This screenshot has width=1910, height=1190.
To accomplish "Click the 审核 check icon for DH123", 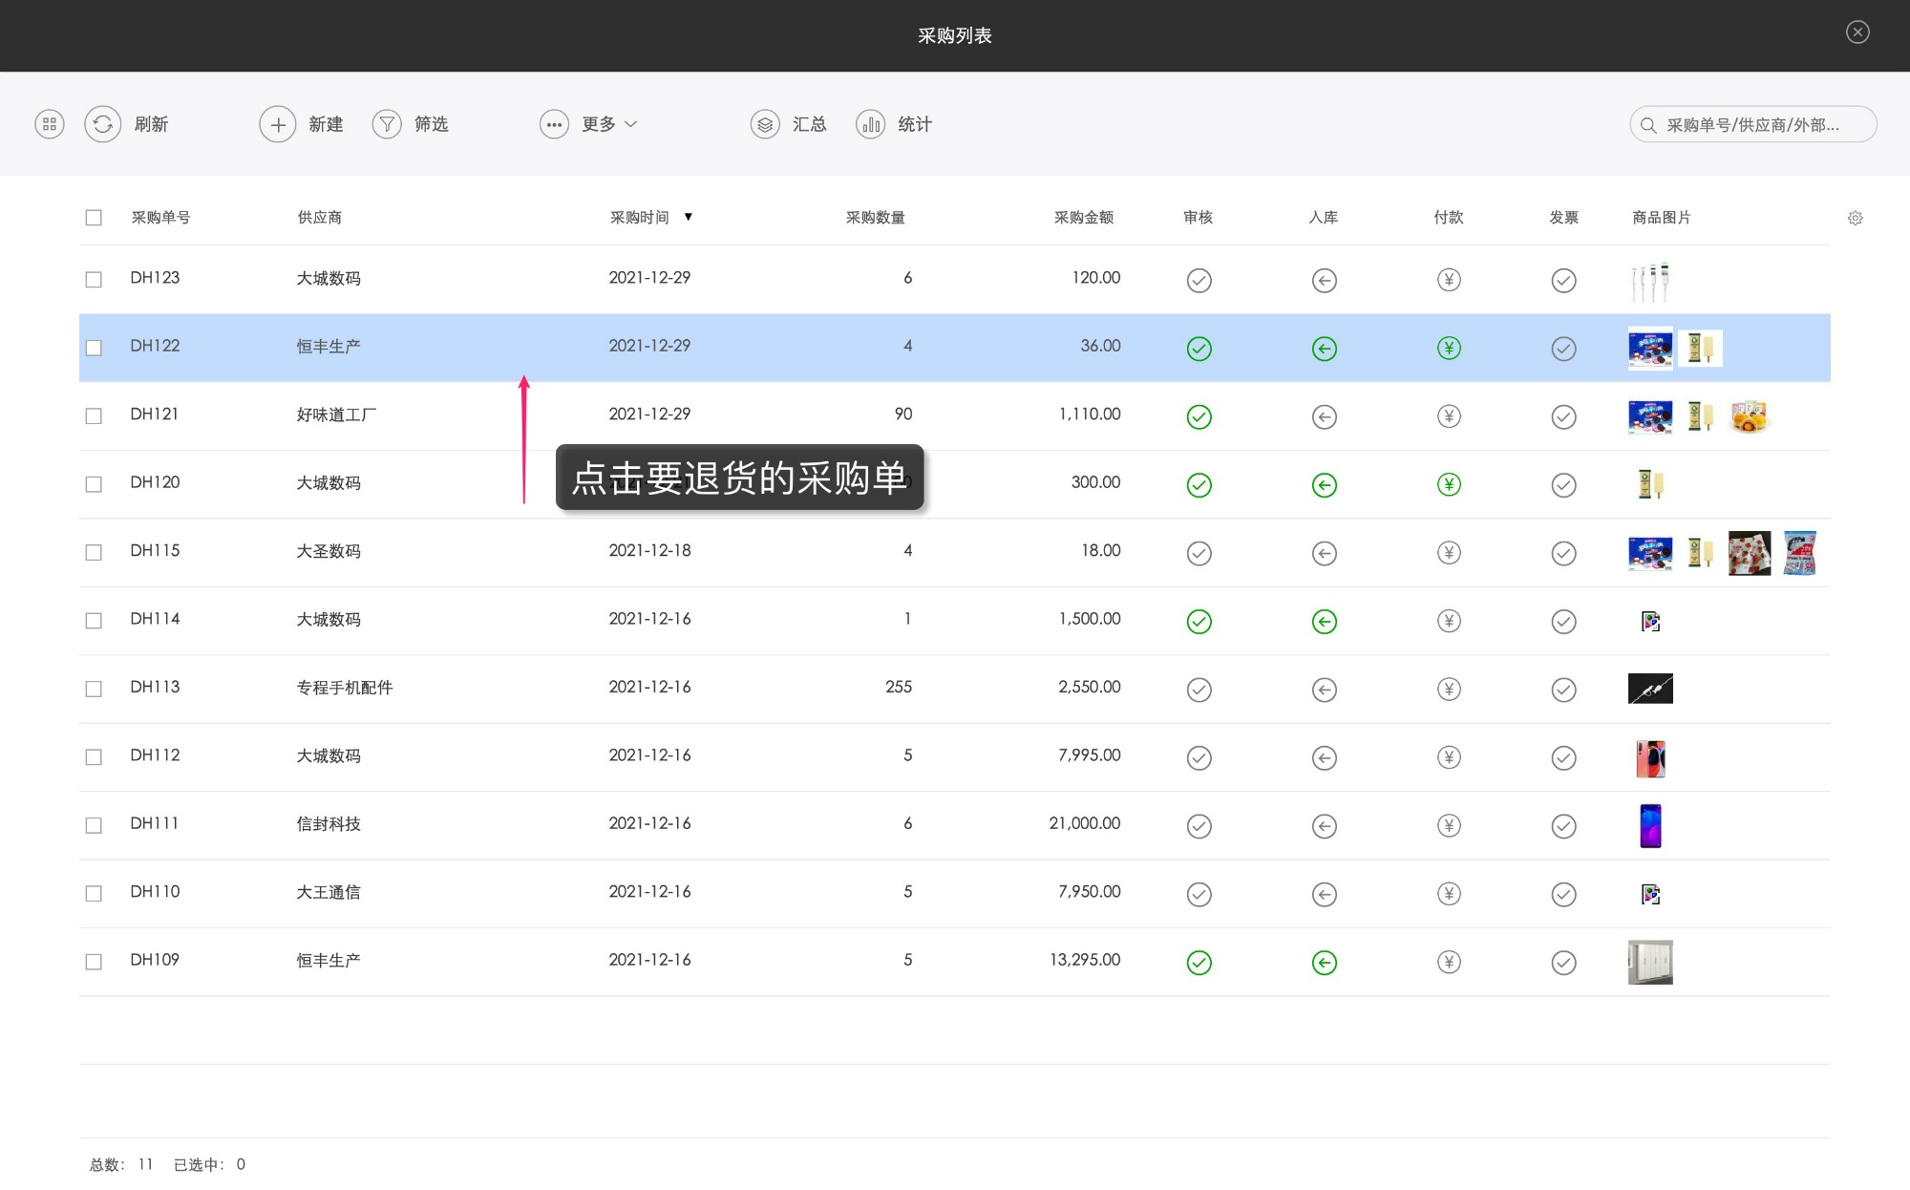I will pos(1199,280).
